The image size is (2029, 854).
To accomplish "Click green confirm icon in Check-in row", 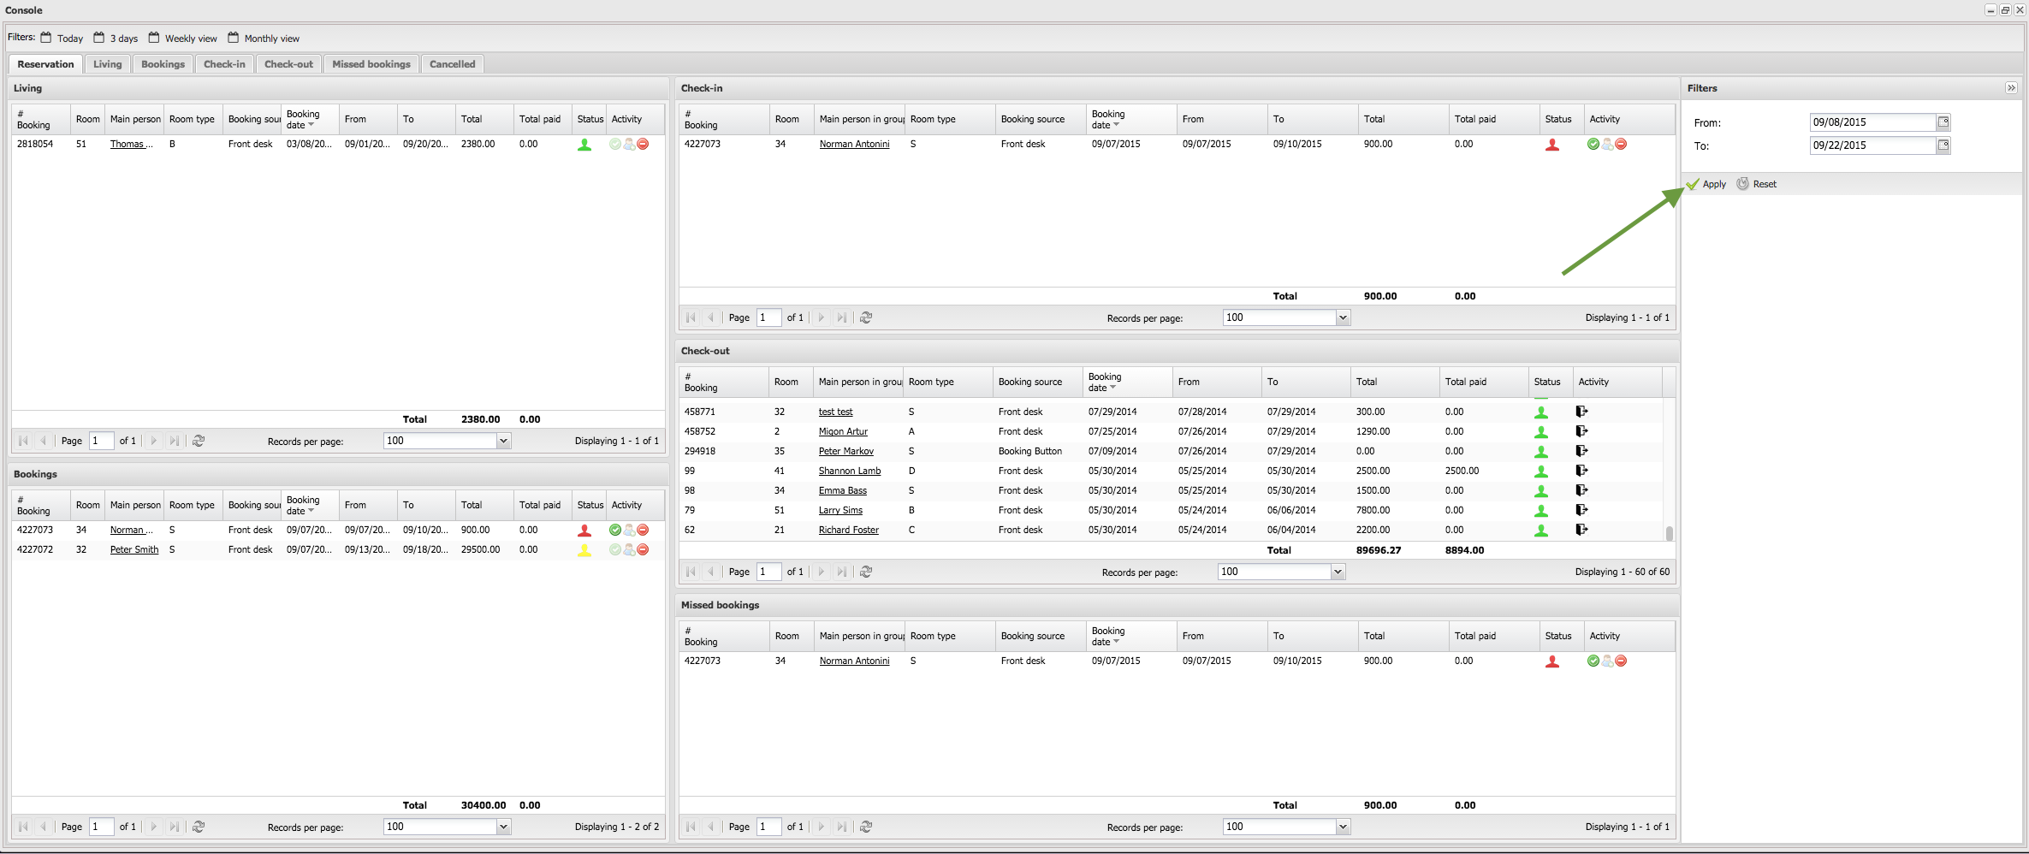I will coord(1593,144).
